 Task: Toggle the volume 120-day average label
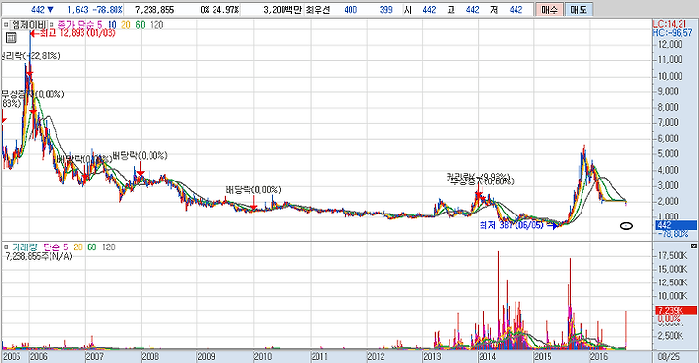(109, 247)
